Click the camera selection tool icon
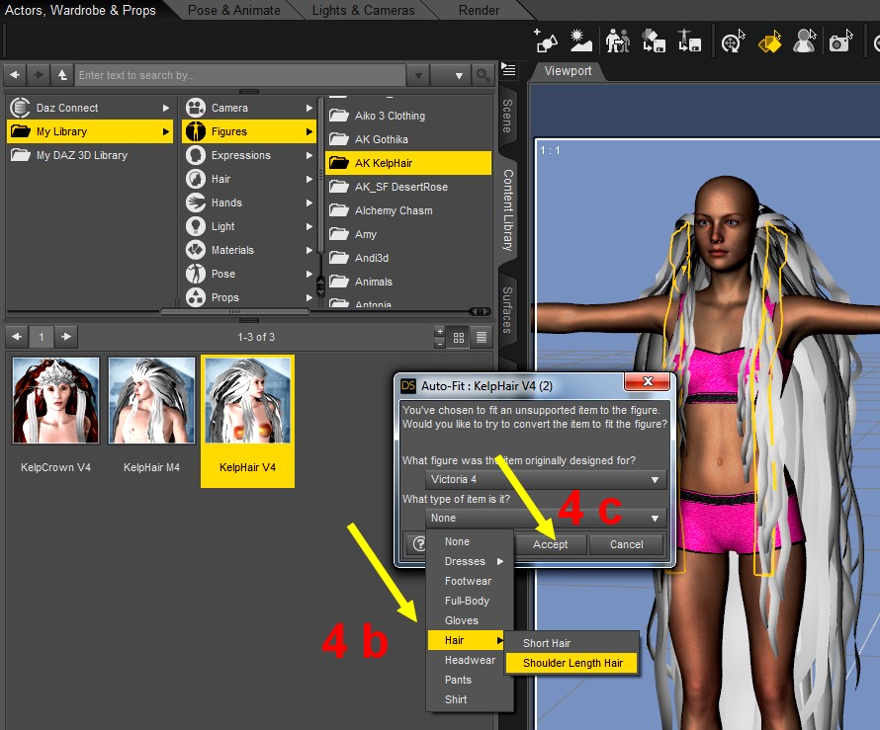This screenshot has height=730, width=880. [x=840, y=41]
